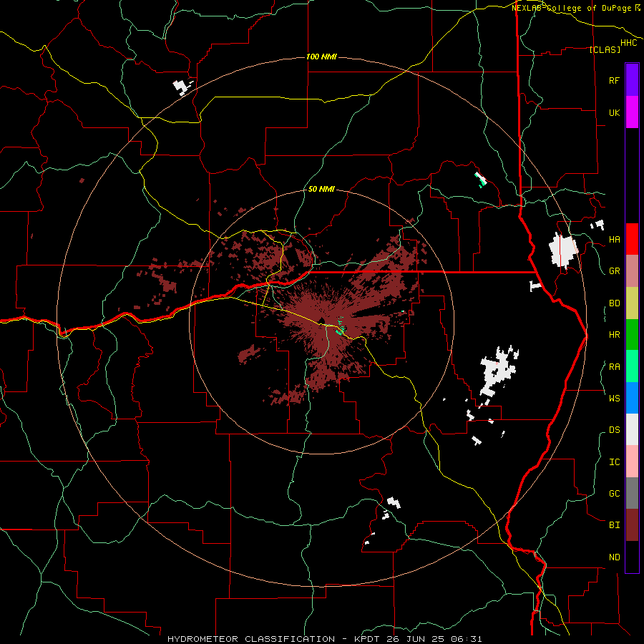Viewport: 644px width, 644px height.
Task: Click the BD yellow legend swatch
Action: tap(632, 303)
